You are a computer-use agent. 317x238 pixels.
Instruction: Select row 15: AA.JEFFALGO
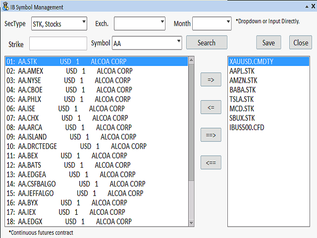click(97, 193)
